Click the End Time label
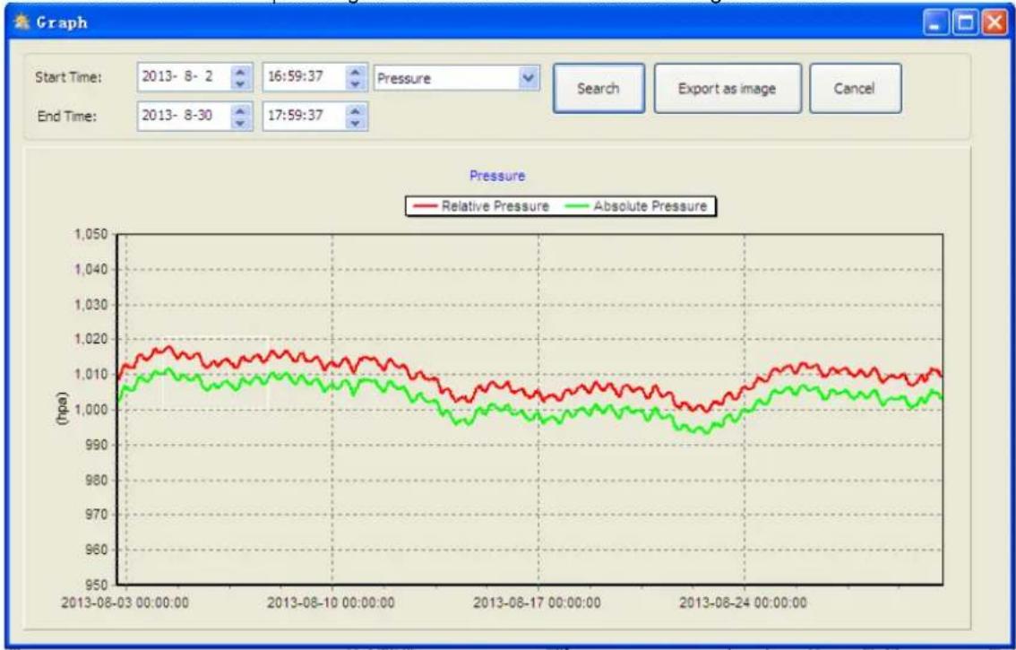The width and height of the screenshot is (1016, 650). tap(66, 117)
